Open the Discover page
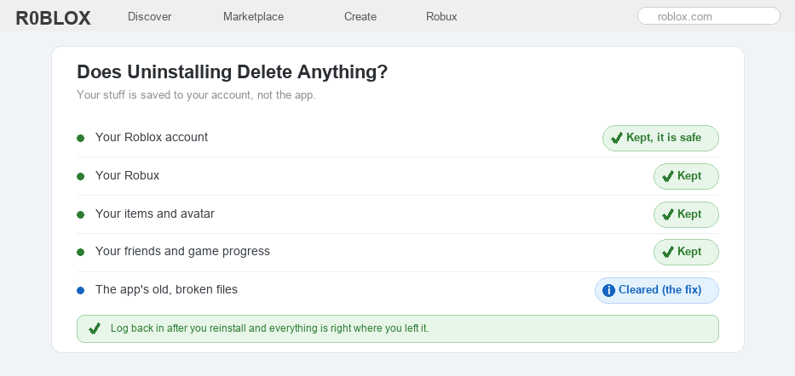Screen dimensions: 795x376 [150, 17]
